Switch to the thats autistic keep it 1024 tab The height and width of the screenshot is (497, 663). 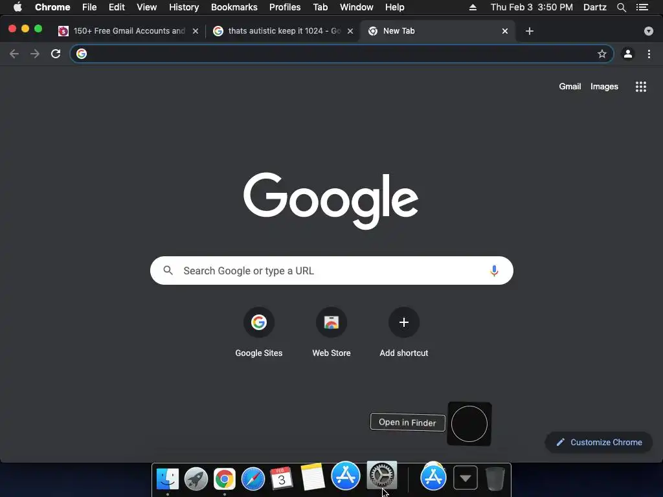[284, 31]
